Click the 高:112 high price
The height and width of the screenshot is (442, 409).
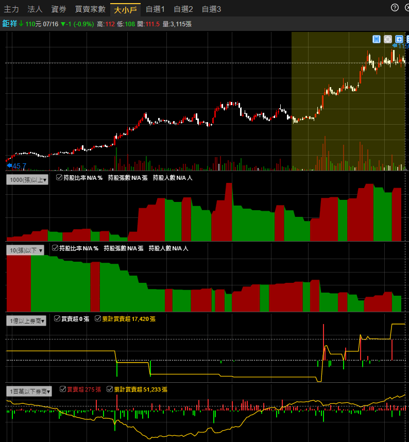[x=106, y=24]
